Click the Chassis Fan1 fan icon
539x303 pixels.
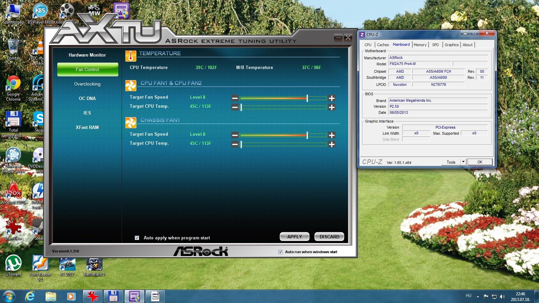(131, 123)
